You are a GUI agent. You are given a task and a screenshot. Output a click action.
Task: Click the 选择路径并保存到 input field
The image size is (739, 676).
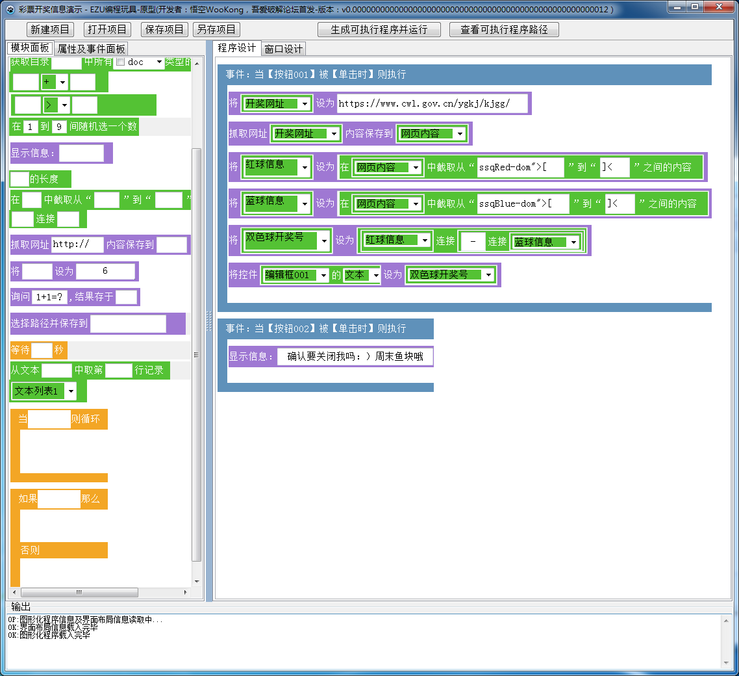pyautogui.click(x=128, y=324)
